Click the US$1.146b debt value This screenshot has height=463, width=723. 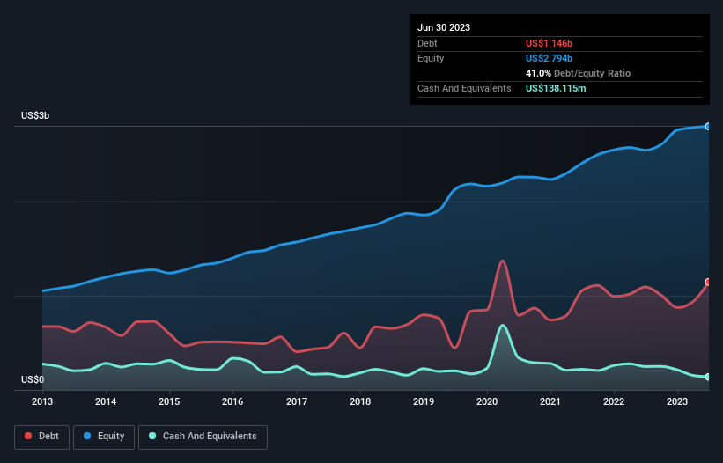coord(549,43)
